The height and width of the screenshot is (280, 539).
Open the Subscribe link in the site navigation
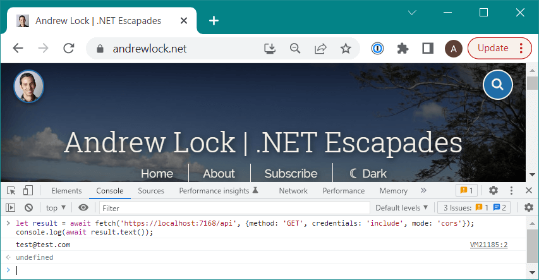point(291,174)
